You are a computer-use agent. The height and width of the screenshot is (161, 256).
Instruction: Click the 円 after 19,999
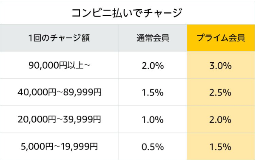click(x=94, y=146)
